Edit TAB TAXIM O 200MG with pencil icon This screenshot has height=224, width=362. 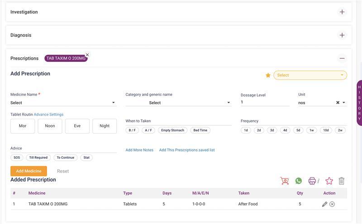point(324,204)
